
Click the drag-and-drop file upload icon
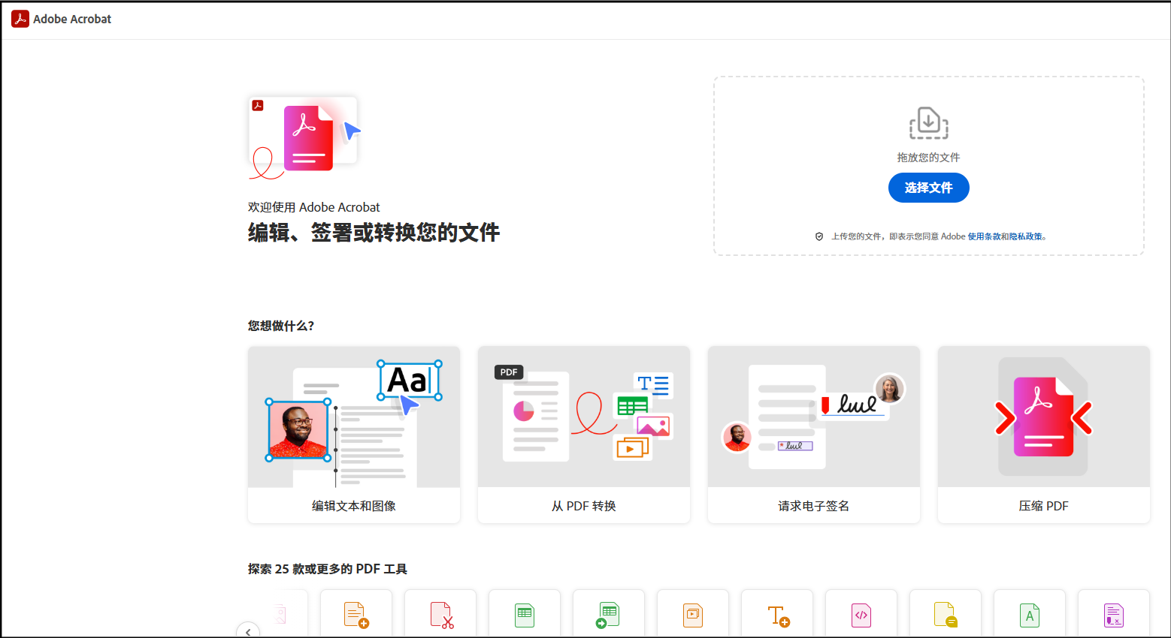coord(929,123)
